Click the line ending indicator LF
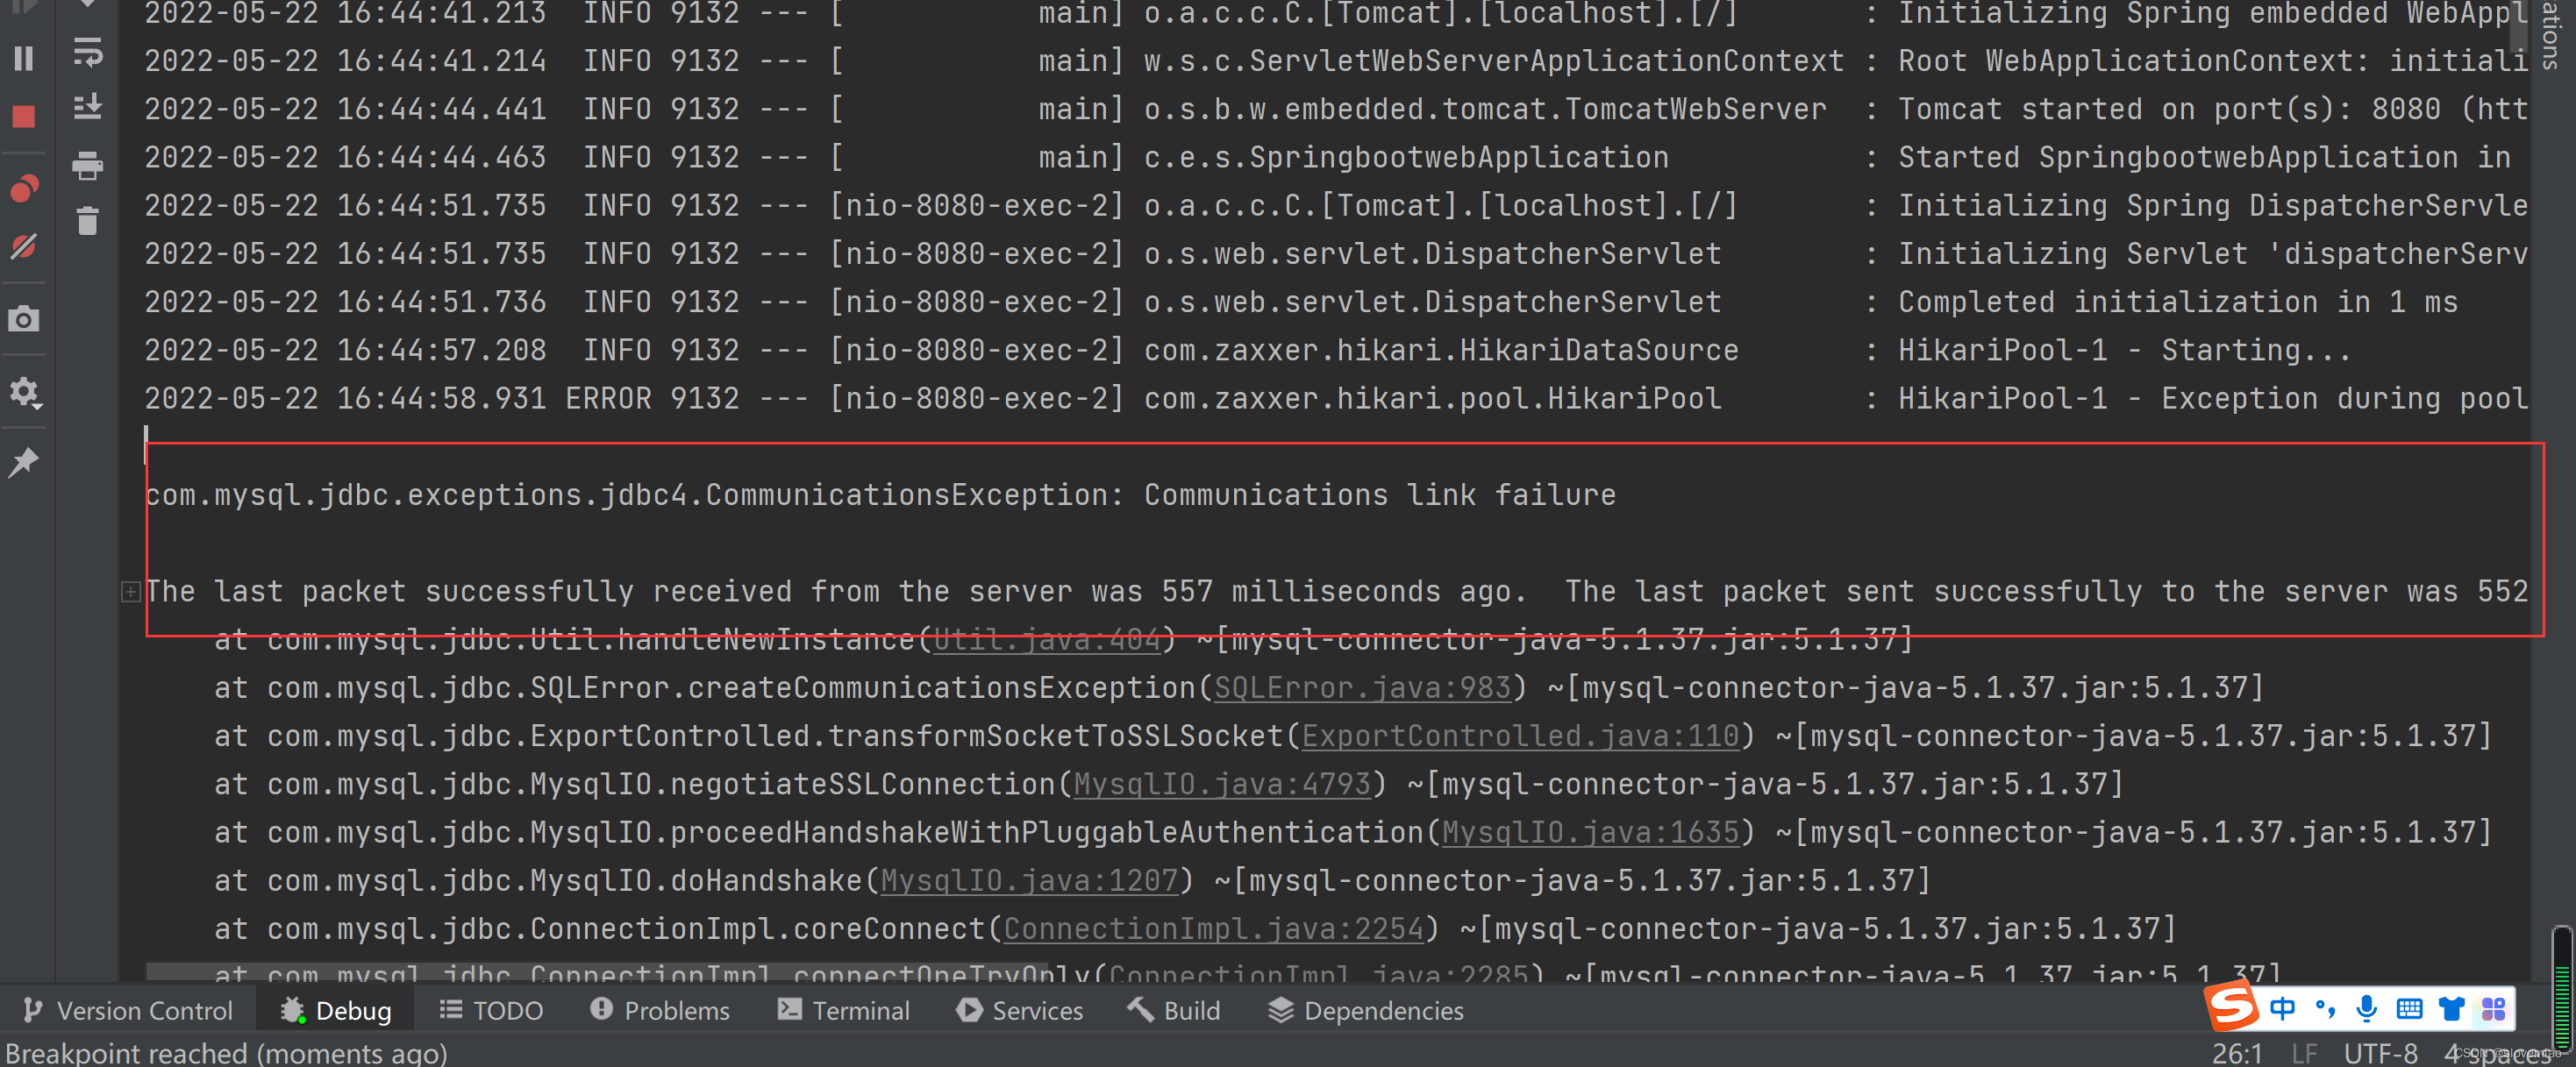2576x1067 pixels. (x=2303, y=1053)
